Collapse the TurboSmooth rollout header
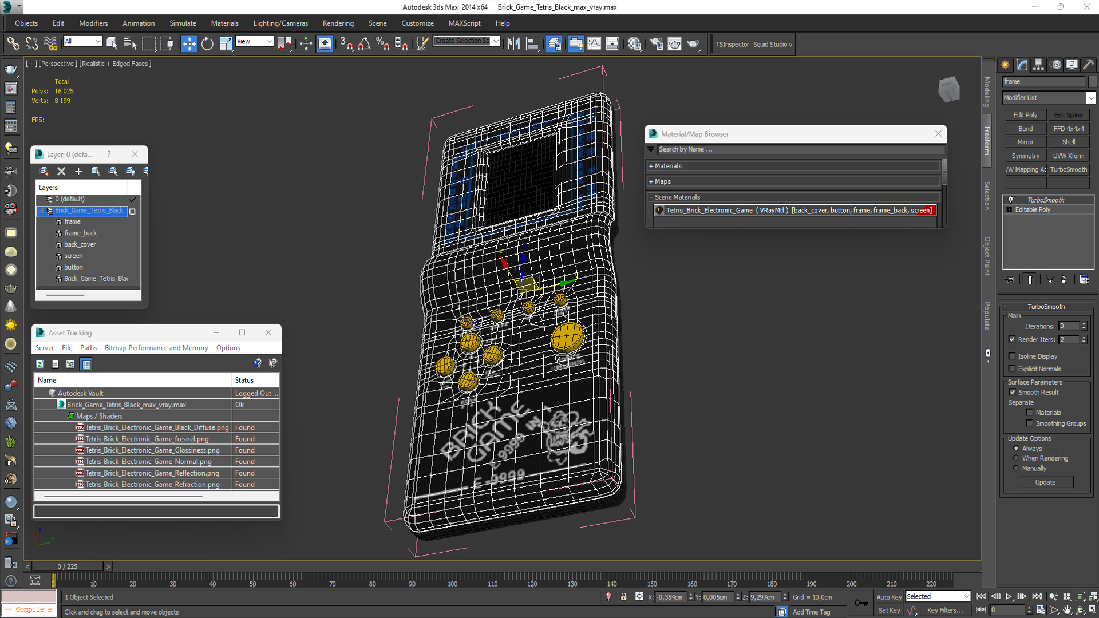The width and height of the screenshot is (1099, 618). pyautogui.click(x=1045, y=307)
